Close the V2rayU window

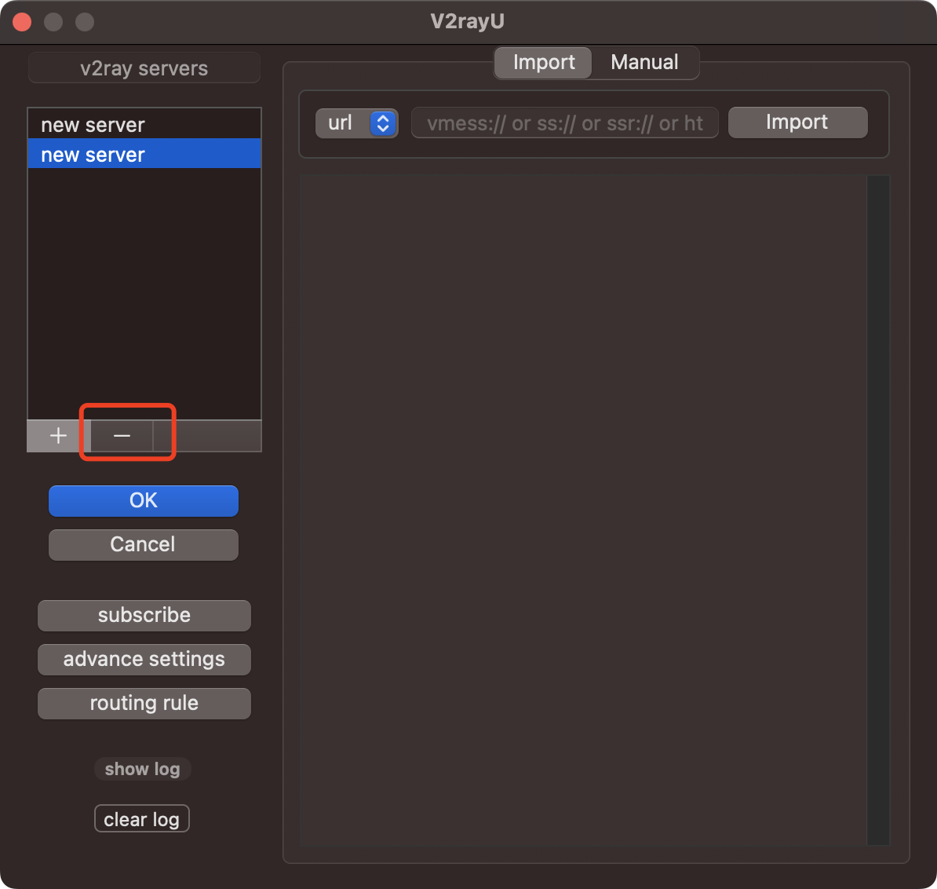pos(22,21)
